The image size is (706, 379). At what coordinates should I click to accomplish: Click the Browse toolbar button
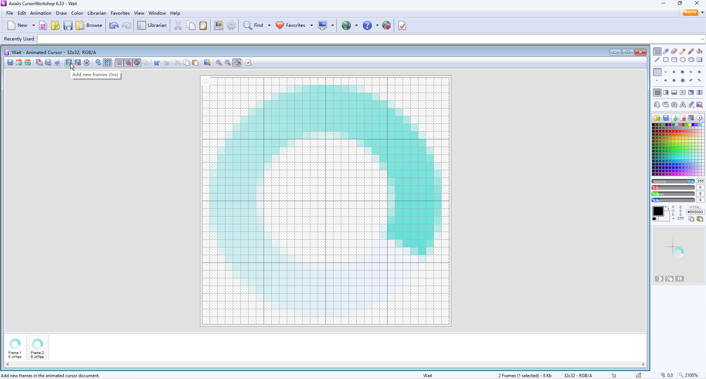coord(89,25)
